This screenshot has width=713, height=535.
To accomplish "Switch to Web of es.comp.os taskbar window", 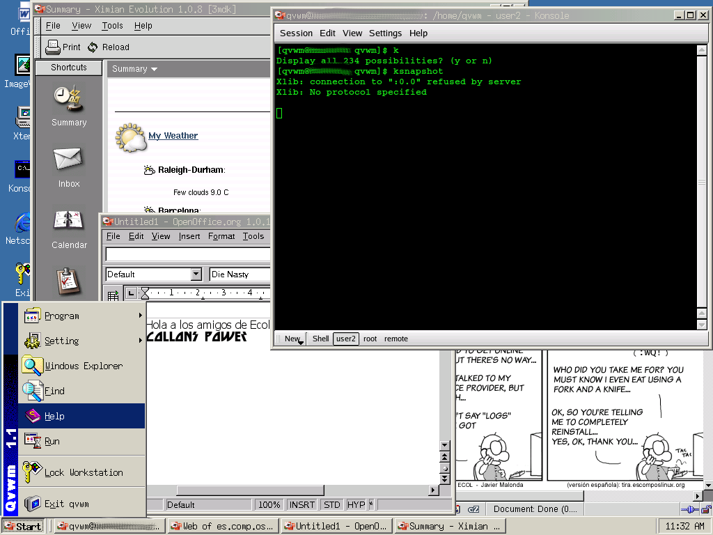I will pos(222,527).
